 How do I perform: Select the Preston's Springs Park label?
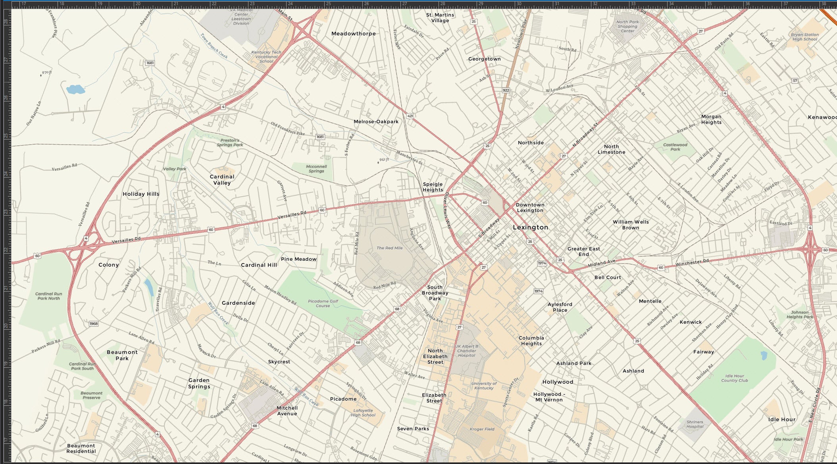tap(230, 143)
